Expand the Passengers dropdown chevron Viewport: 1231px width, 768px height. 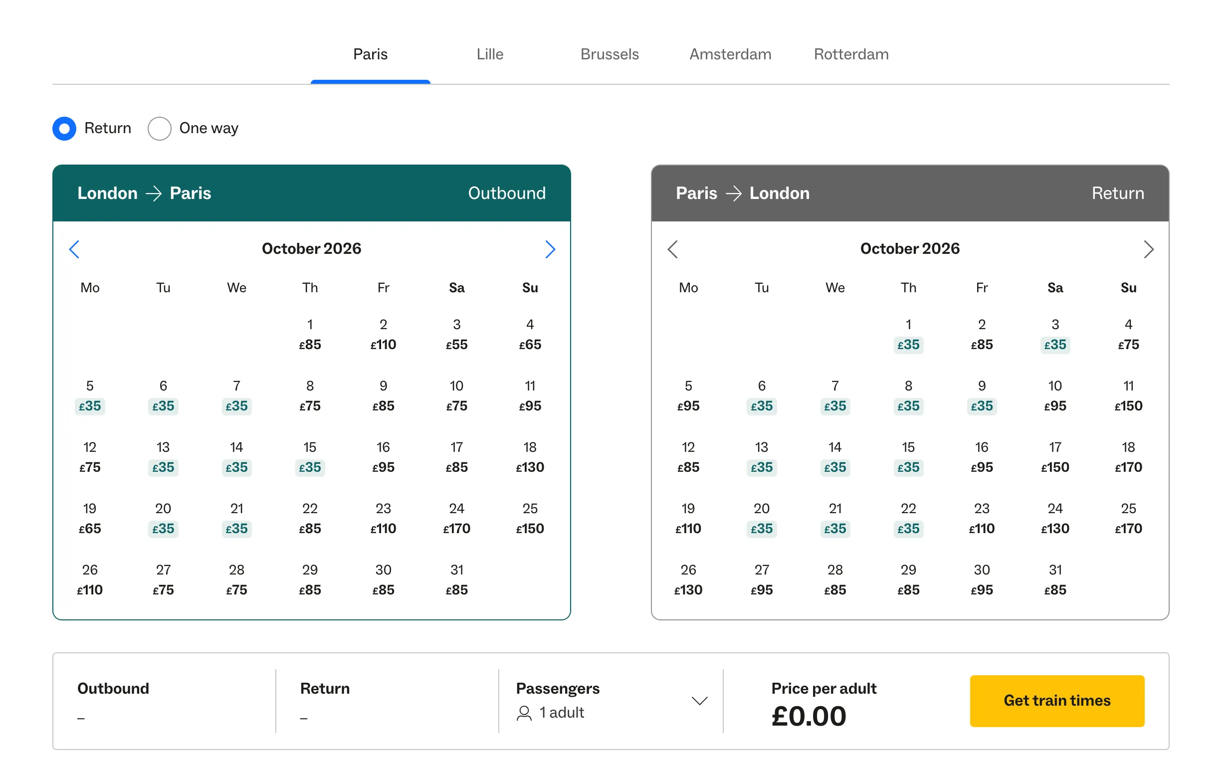pos(700,701)
